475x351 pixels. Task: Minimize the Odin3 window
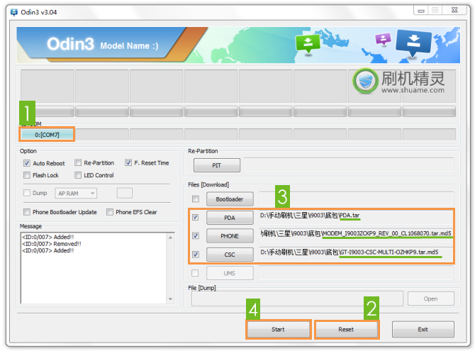421,11
